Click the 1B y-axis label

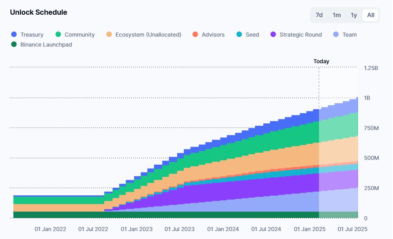coord(367,98)
